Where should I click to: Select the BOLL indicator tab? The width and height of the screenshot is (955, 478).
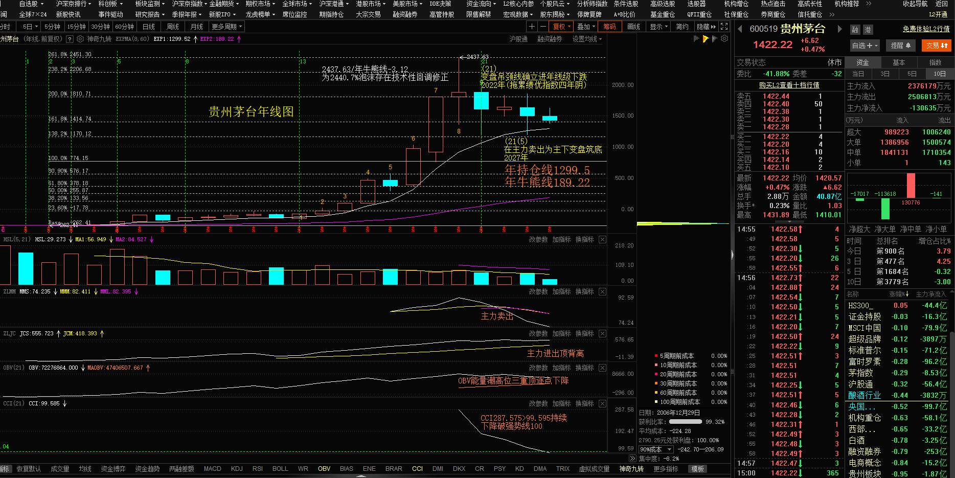(280, 469)
